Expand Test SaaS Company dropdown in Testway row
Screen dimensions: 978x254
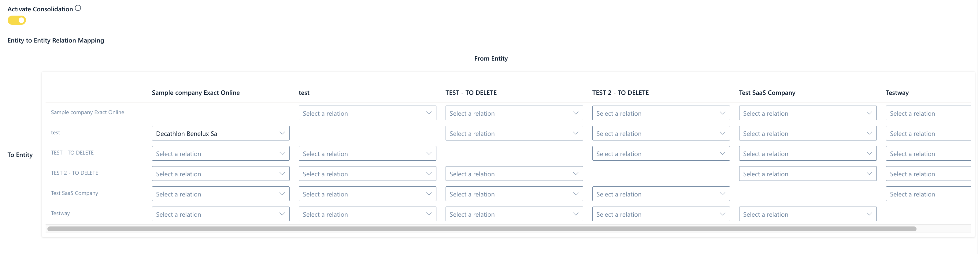(807, 214)
